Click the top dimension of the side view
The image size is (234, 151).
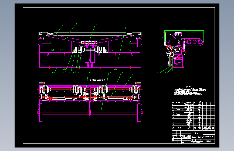184,30
